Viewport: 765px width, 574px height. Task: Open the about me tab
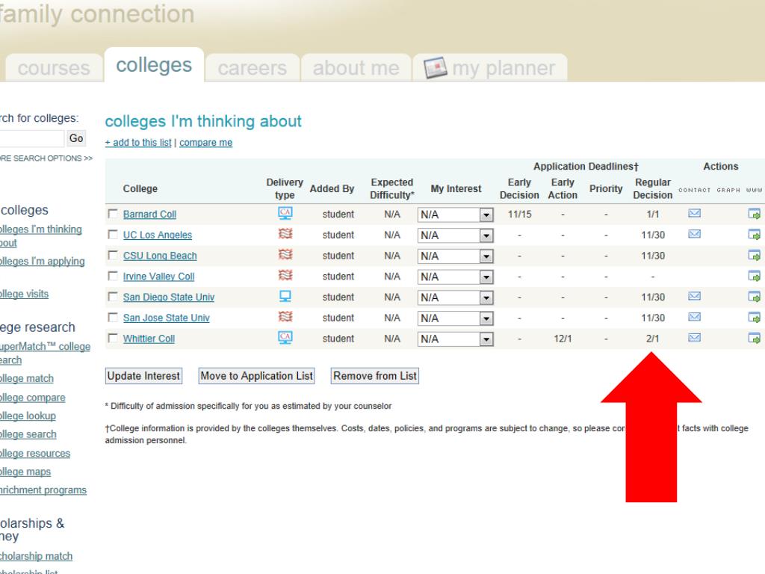(x=356, y=68)
